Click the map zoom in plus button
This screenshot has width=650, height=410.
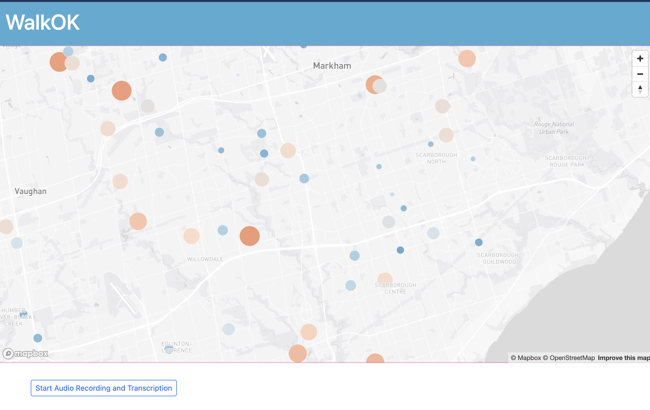[x=640, y=58]
